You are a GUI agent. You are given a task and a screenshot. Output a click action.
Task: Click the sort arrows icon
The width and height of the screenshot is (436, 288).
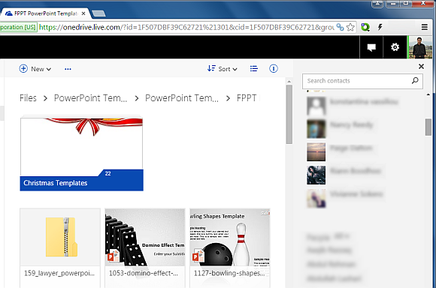point(211,68)
